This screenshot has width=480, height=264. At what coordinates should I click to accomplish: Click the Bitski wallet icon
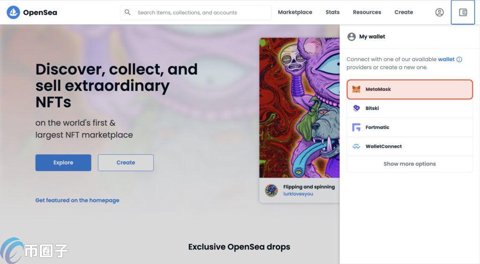[x=356, y=108]
